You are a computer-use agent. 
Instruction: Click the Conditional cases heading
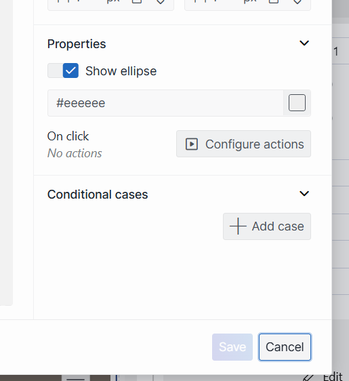pos(98,195)
